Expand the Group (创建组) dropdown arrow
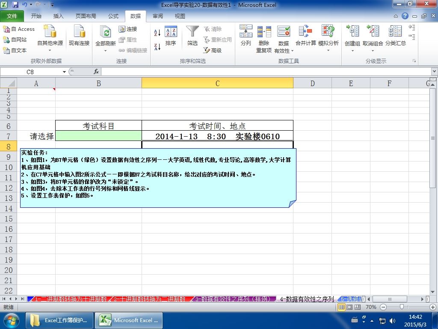 click(352, 51)
